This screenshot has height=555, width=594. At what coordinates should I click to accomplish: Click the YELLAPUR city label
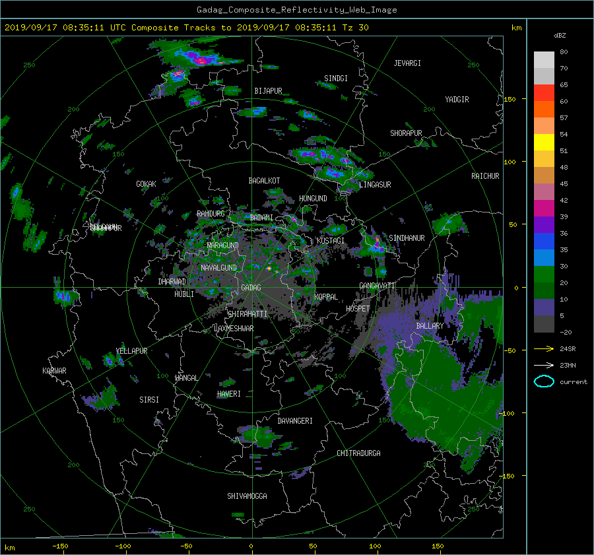point(131,351)
